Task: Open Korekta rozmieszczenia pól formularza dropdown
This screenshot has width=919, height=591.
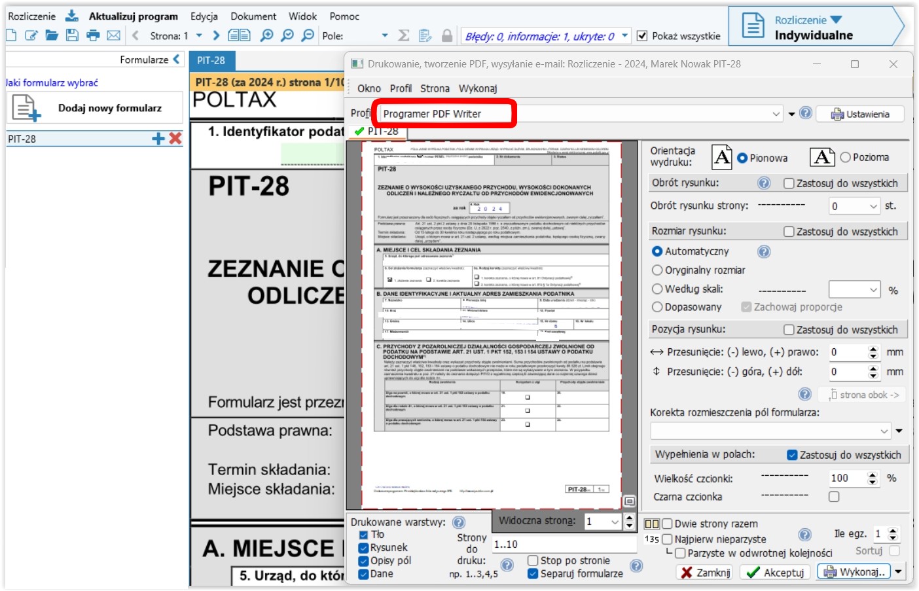Action: point(884,431)
